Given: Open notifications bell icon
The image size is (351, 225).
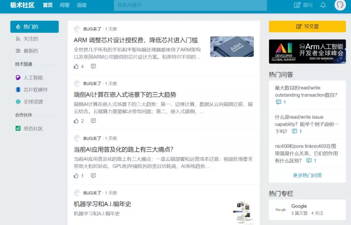Looking at the screenshot, I should [x=323, y=5].
